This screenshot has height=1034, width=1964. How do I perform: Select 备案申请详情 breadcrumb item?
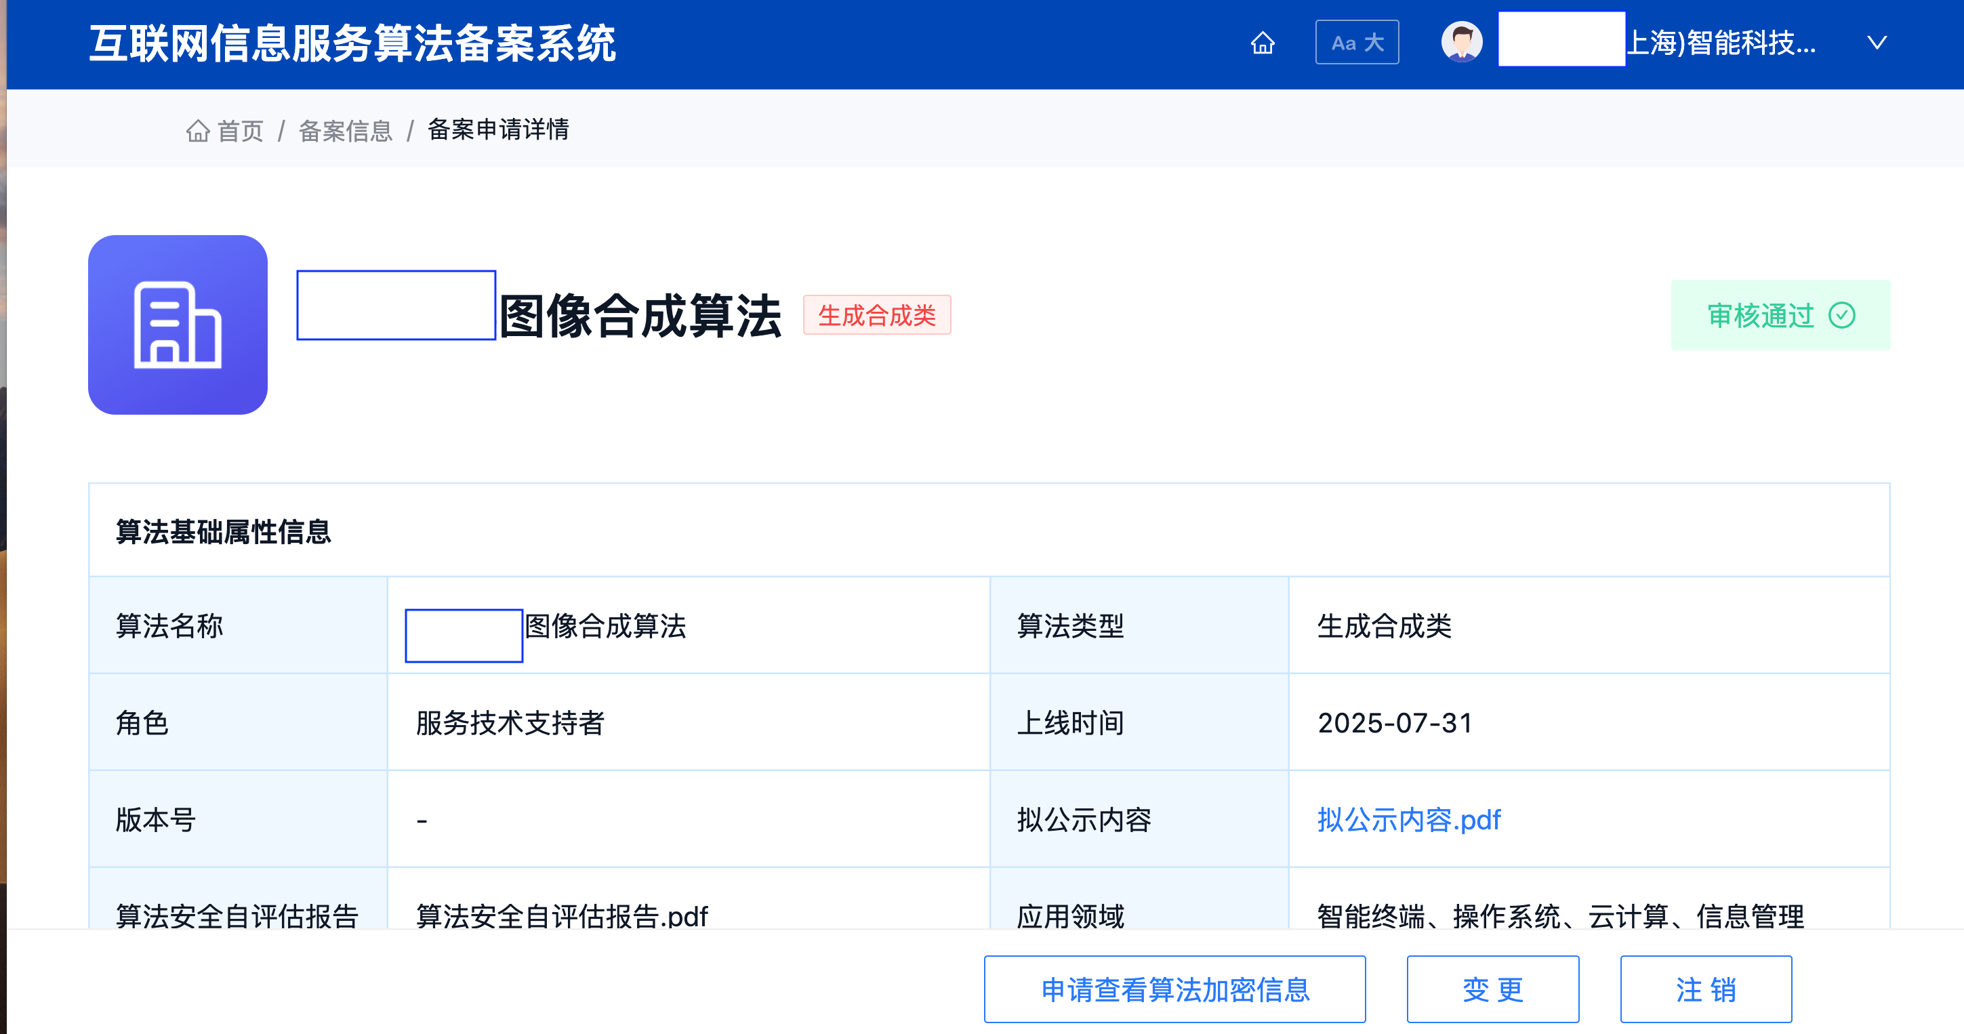[x=498, y=129]
